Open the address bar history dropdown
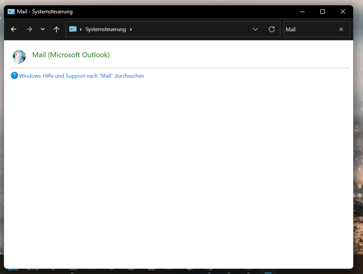This screenshot has height=274, width=363. point(255,29)
